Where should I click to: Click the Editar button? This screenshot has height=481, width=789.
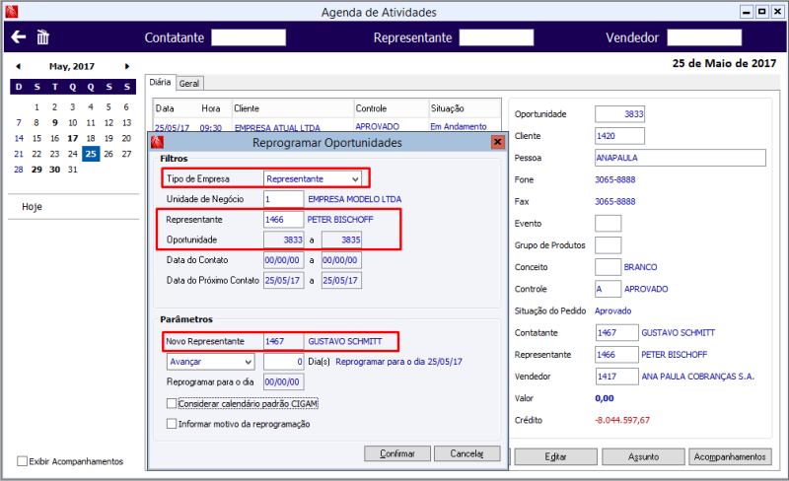click(x=555, y=456)
